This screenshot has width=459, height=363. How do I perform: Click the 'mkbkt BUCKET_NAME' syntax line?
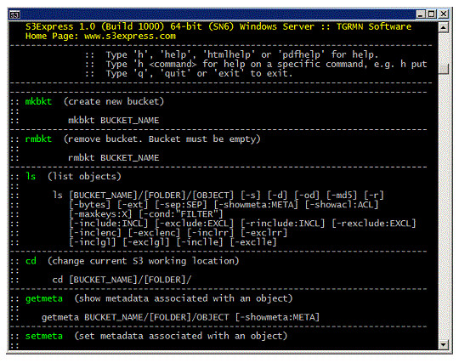[114, 121]
